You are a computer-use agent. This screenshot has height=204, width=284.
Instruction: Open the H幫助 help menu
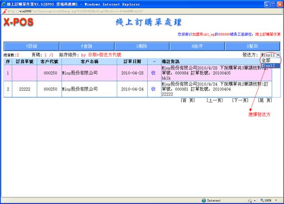pyautogui.click(x=252, y=46)
